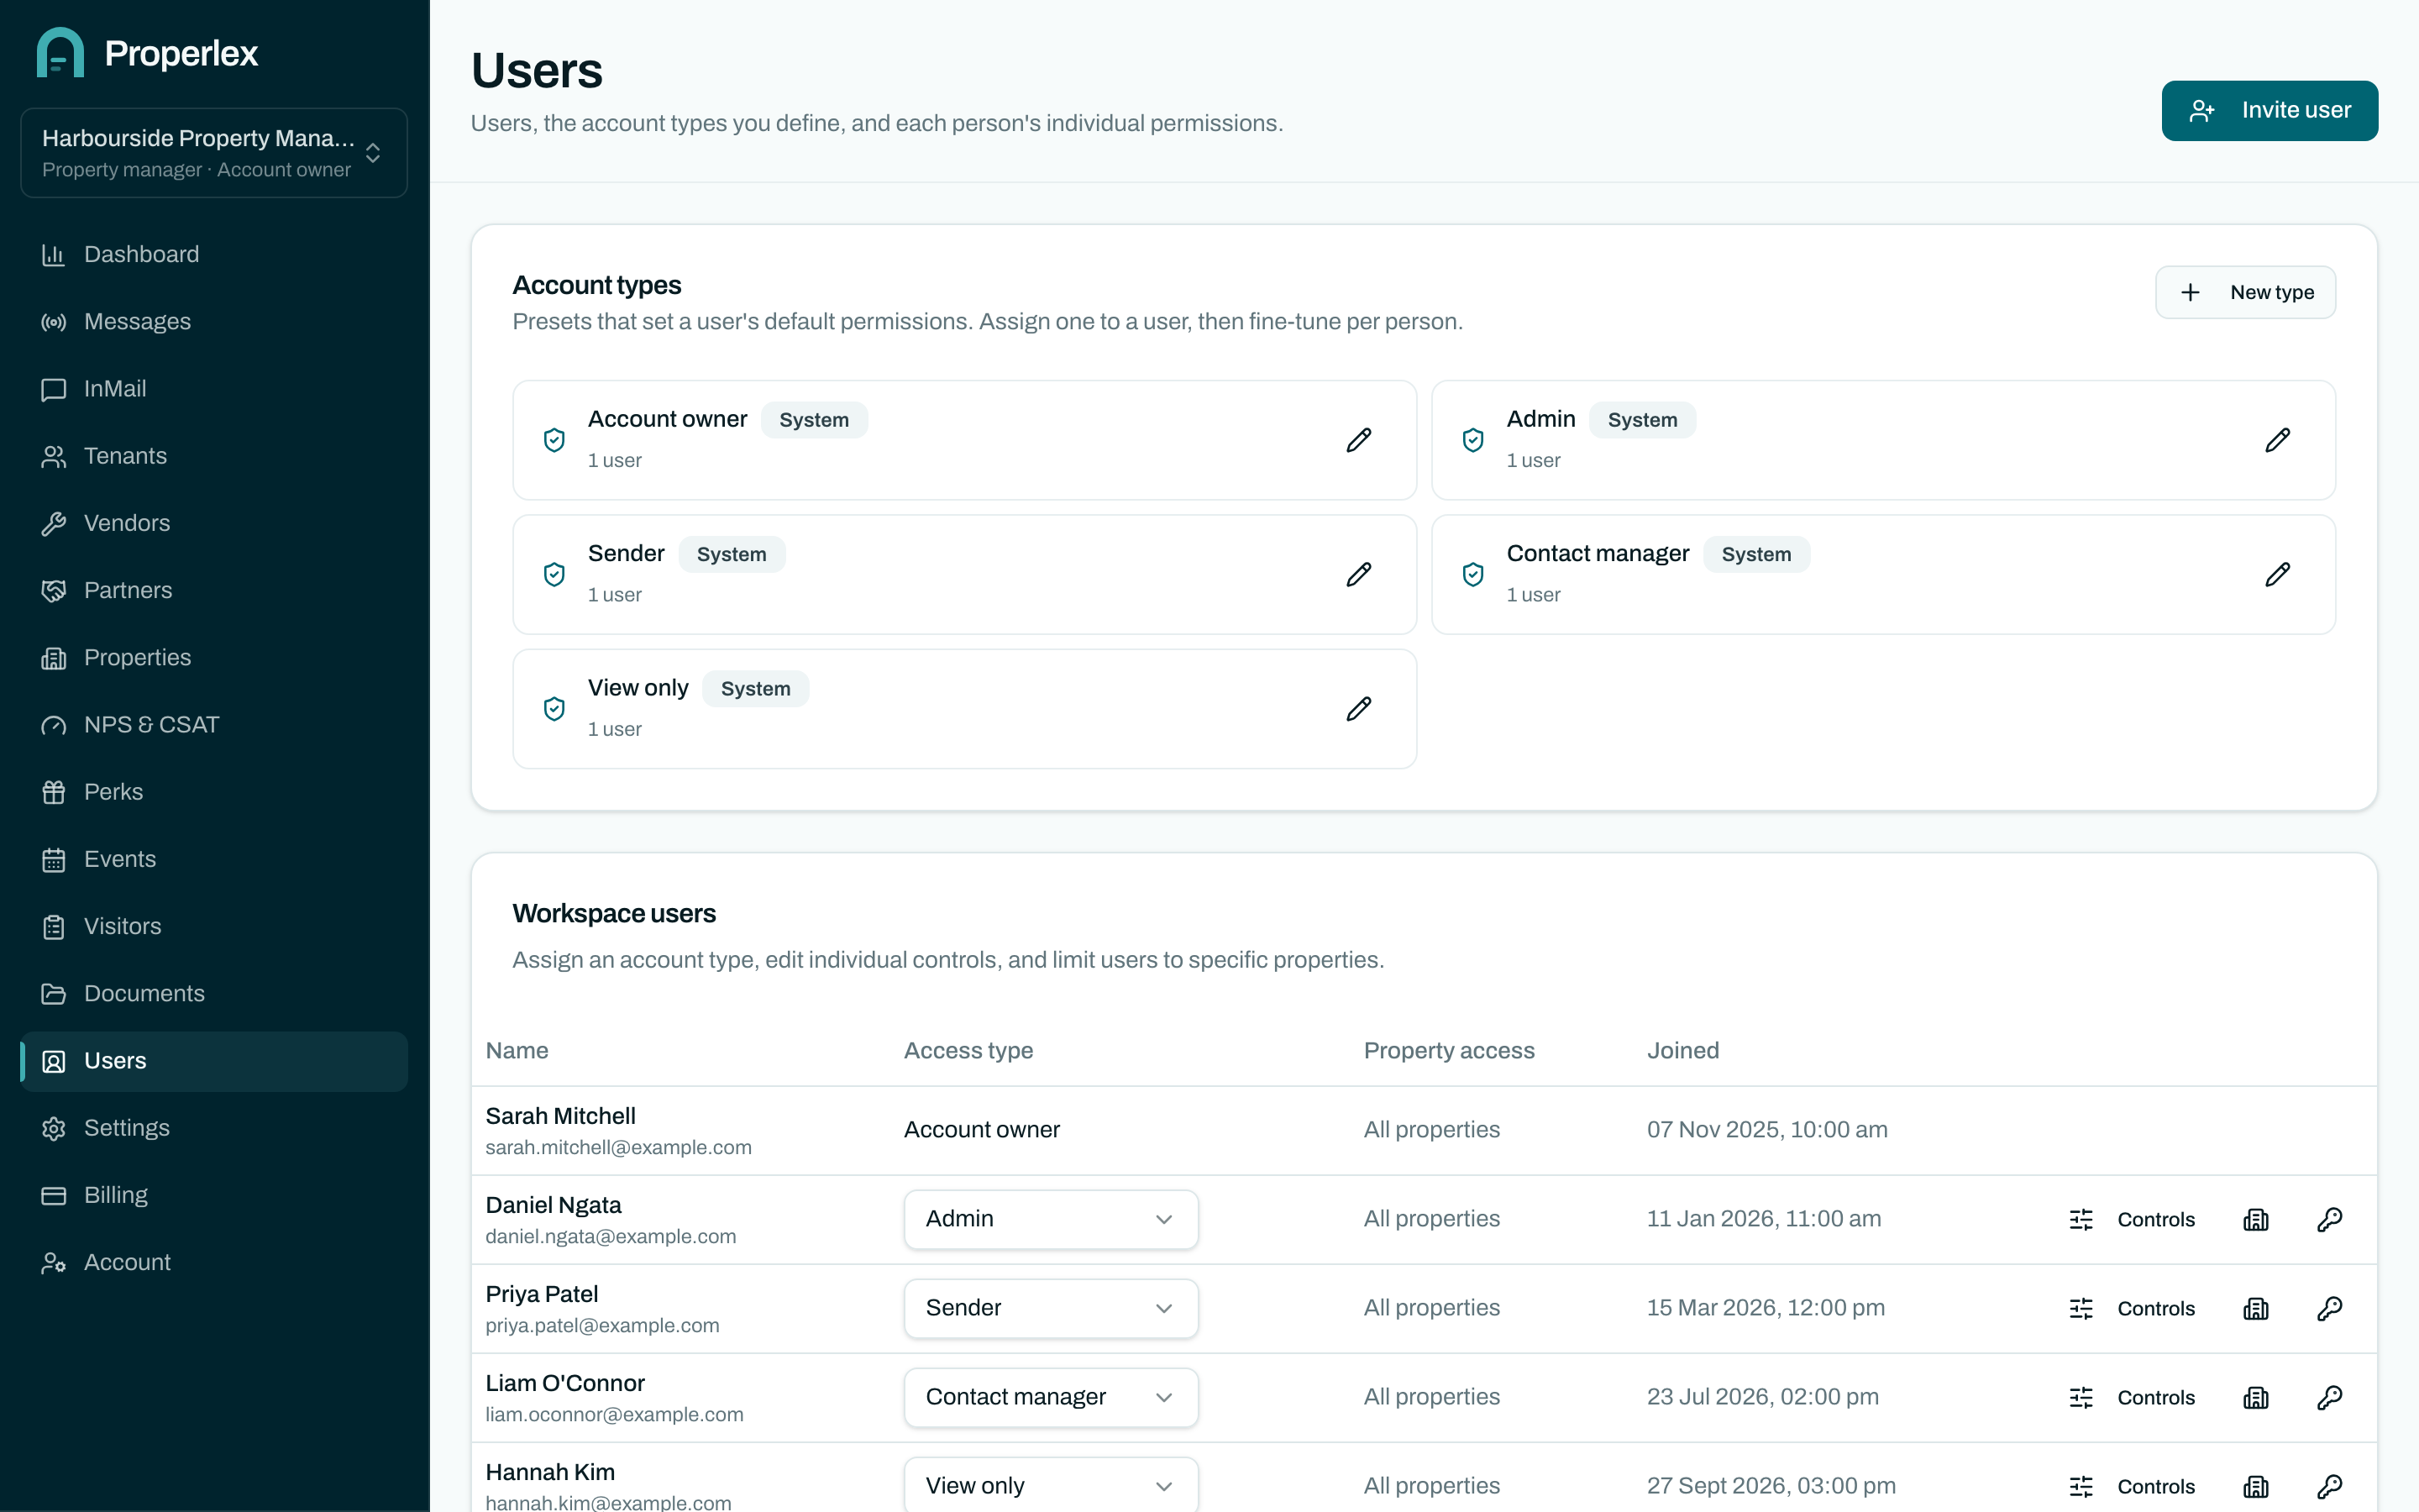
Task: Click the key icon for Hannah Kim
Action: [x=2330, y=1486]
